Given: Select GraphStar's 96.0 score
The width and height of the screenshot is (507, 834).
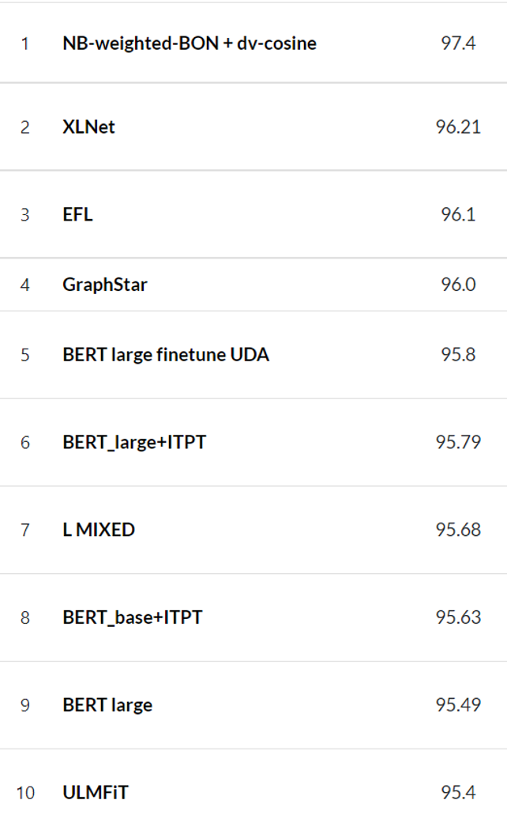Looking at the screenshot, I should 458,285.
